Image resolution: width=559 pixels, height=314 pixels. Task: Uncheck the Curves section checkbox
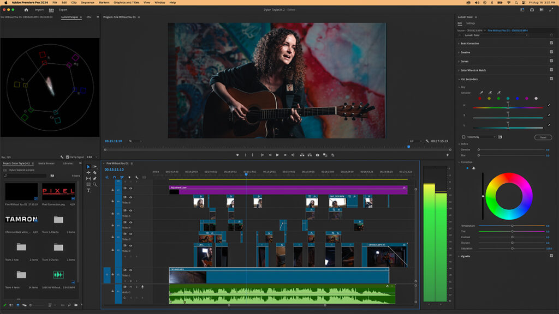[x=551, y=61]
